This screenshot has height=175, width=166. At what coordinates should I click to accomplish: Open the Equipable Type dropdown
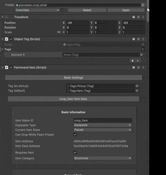point(103,125)
